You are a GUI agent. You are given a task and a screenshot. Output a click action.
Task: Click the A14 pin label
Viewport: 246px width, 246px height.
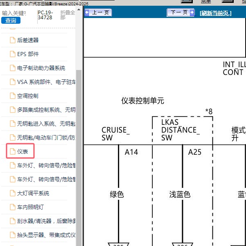coord(131,152)
